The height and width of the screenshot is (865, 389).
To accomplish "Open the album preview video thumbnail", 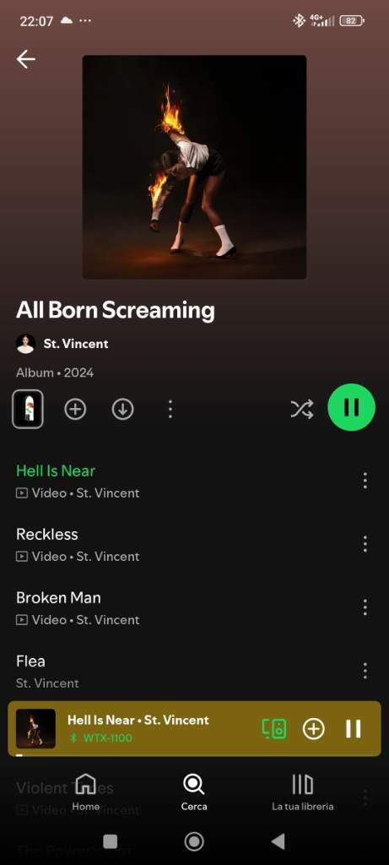I will (x=28, y=410).
